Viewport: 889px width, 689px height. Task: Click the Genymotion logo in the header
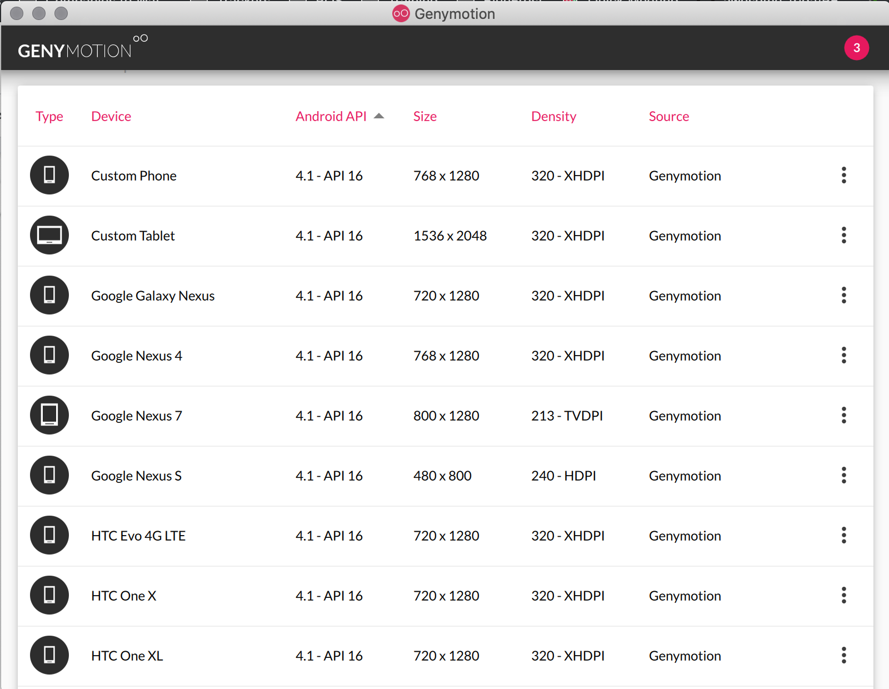[83, 47]
